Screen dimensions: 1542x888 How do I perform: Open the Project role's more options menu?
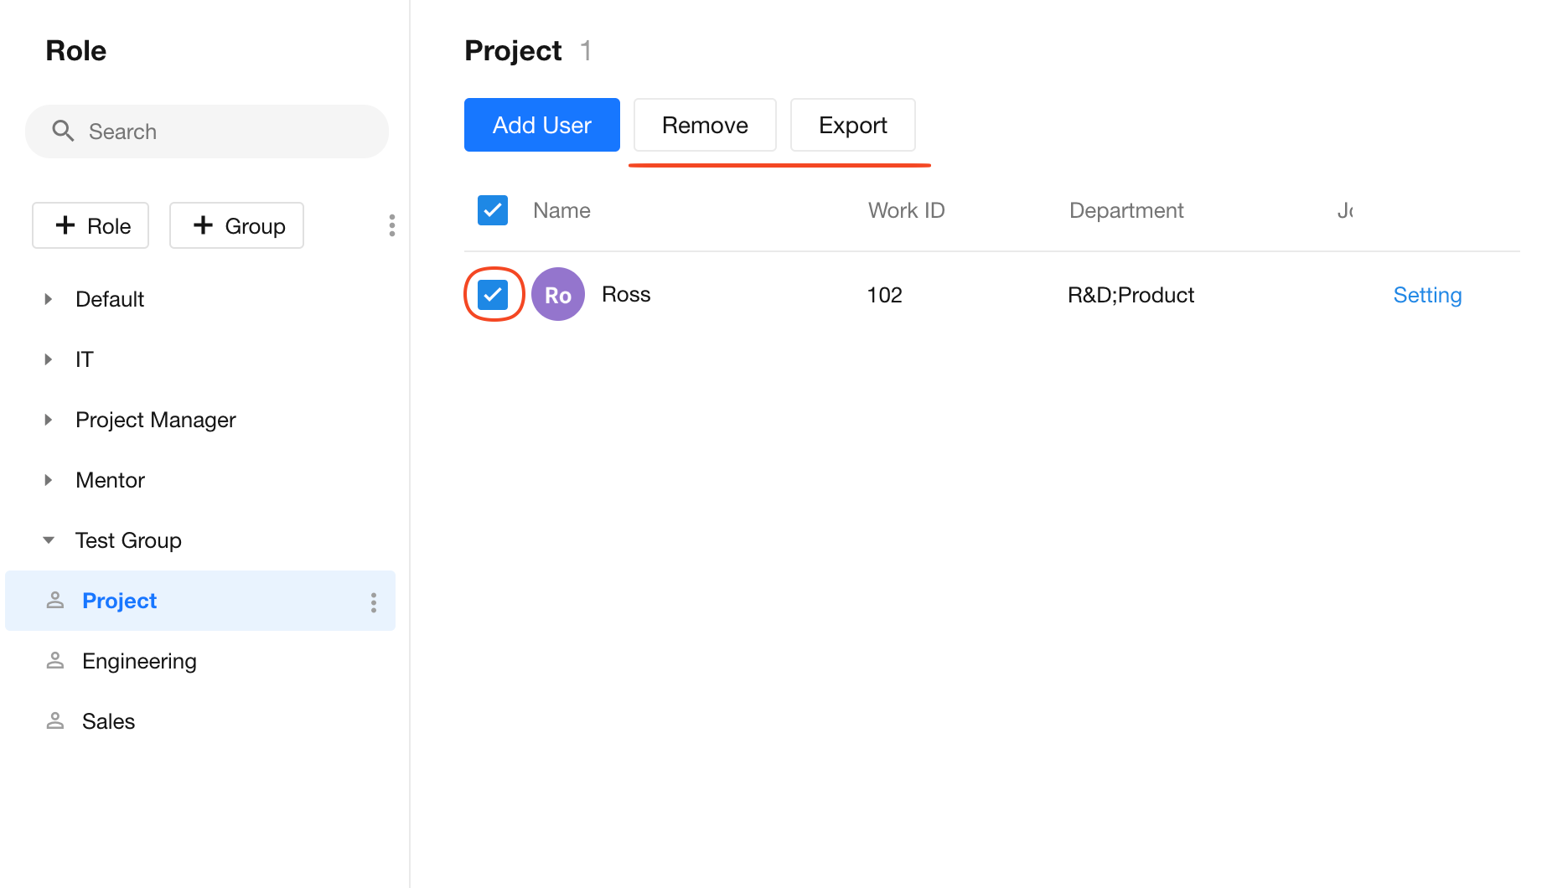tap(374, 601)
